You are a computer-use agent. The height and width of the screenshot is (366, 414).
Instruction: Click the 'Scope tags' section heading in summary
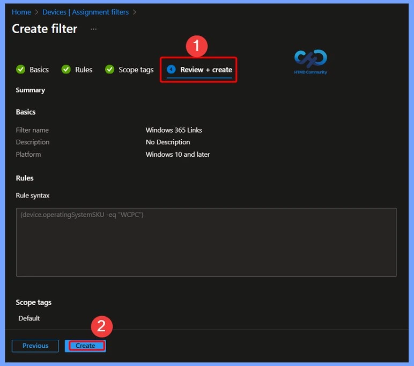point(34,302)
